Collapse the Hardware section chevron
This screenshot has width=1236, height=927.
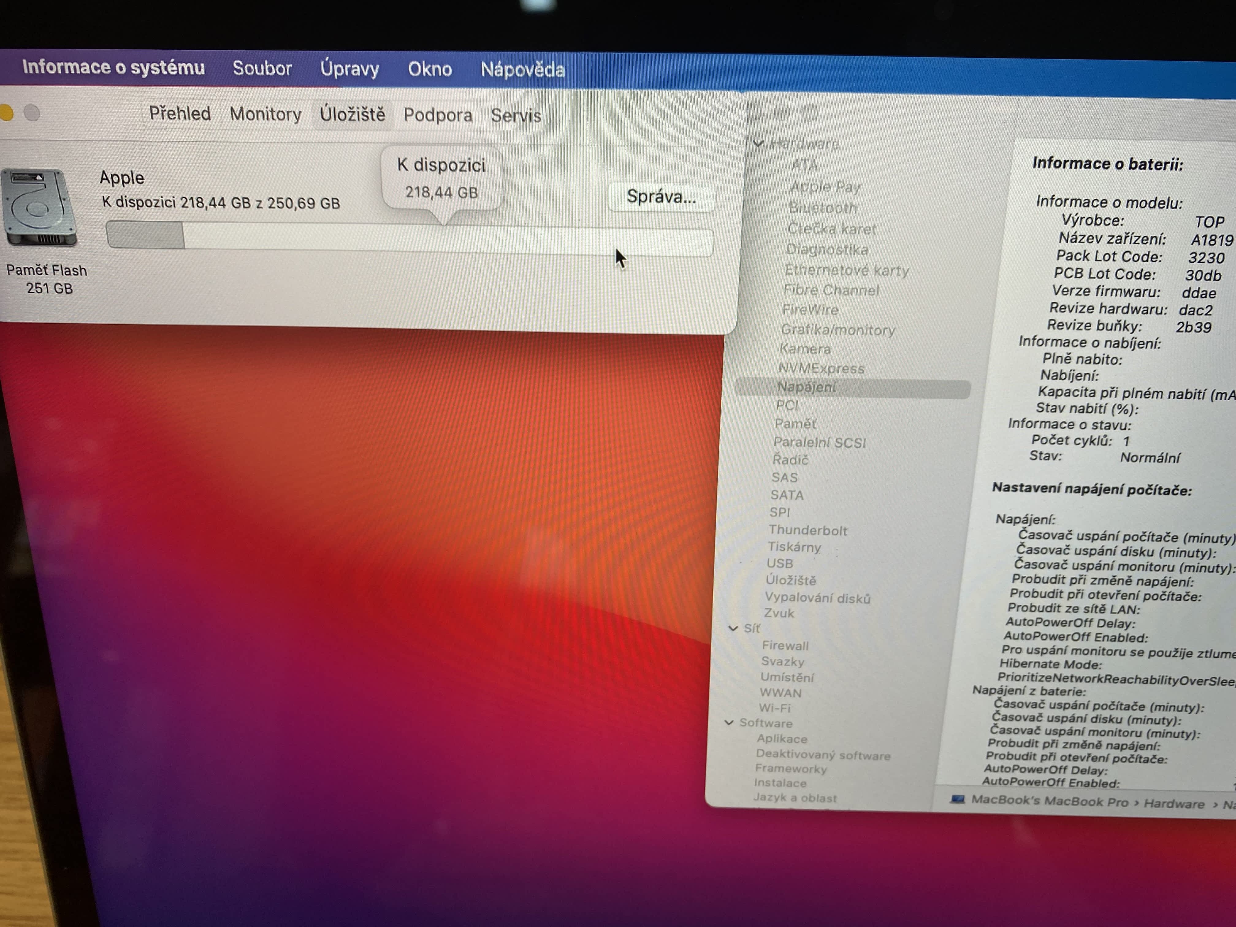(758, 143)
